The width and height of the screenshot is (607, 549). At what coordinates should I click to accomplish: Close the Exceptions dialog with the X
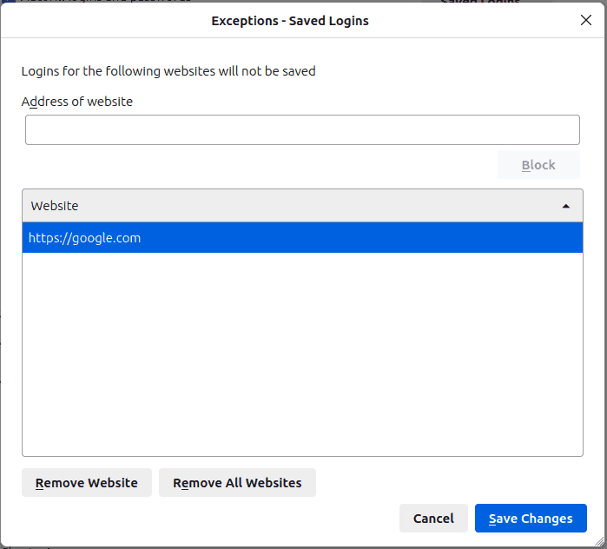(x=586, y=20)
